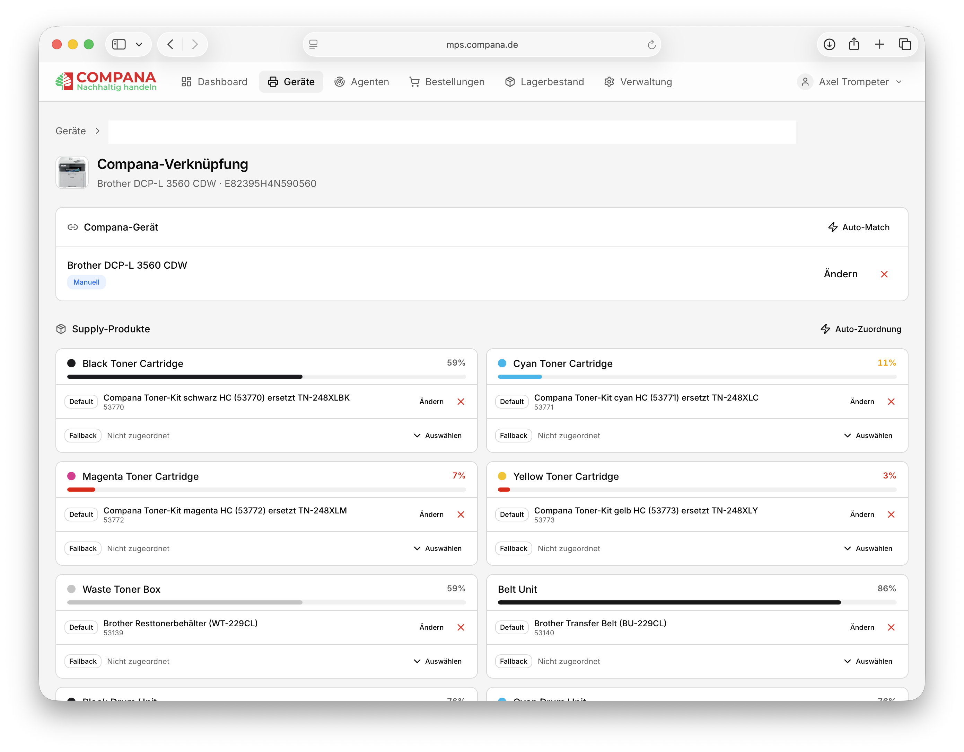Select a fallback for Belt Unit
The image size is (964, 752).
coord(868,661)
